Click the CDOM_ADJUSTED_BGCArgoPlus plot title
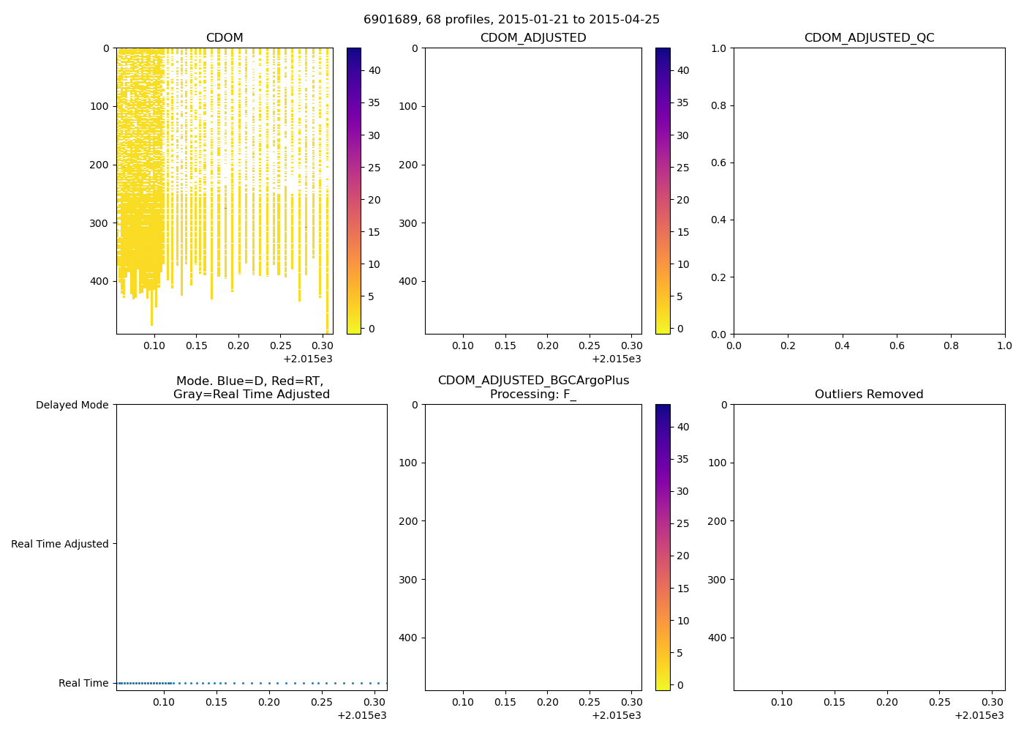1024x732 pixels. click(533, 381)
